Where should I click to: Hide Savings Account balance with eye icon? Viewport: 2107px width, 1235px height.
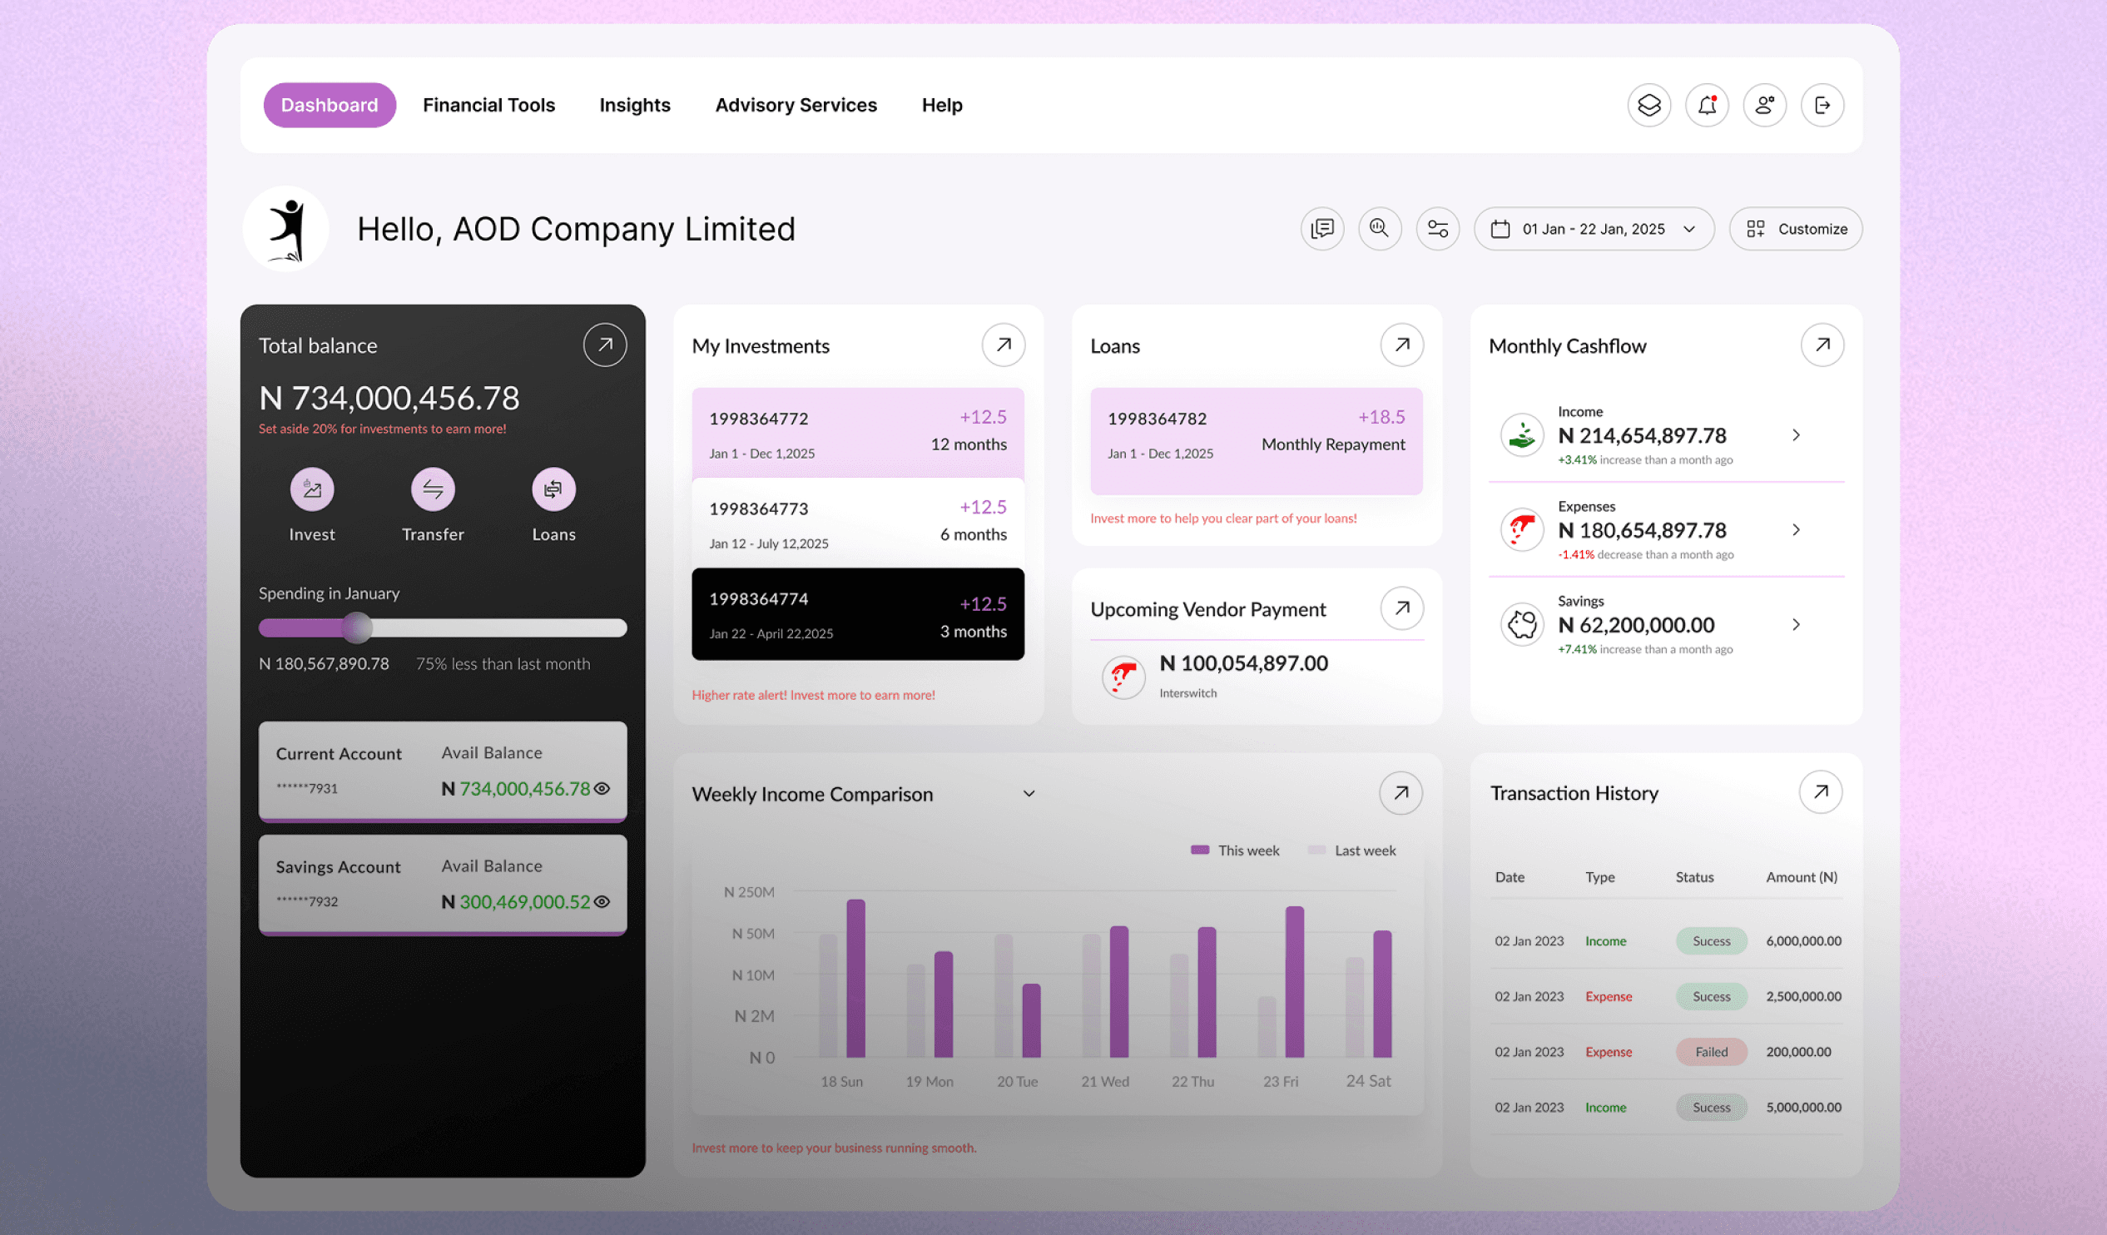602,901
